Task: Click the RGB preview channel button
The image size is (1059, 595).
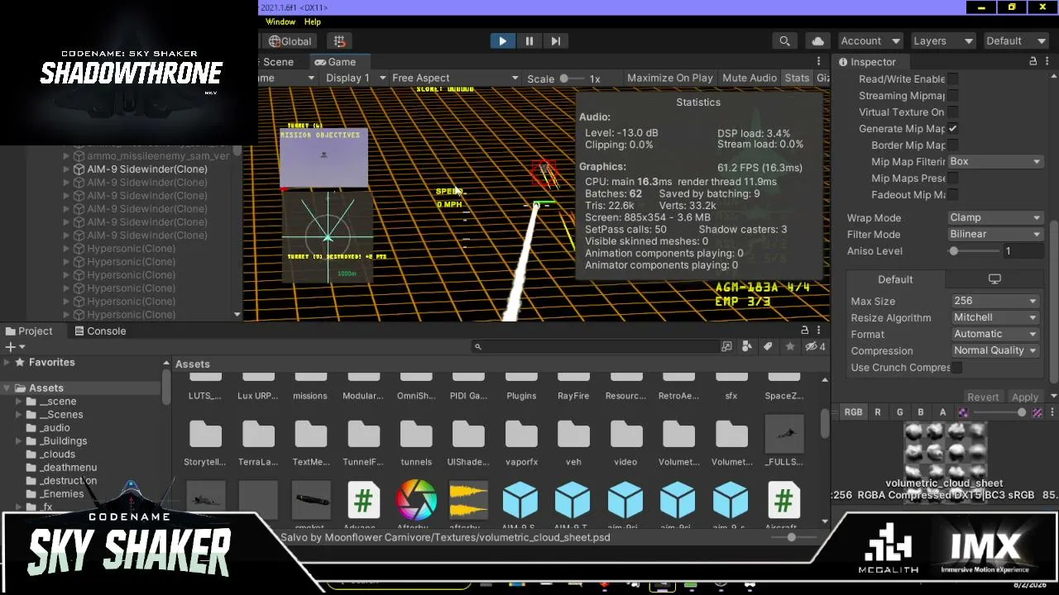Action: pos(853,412)
